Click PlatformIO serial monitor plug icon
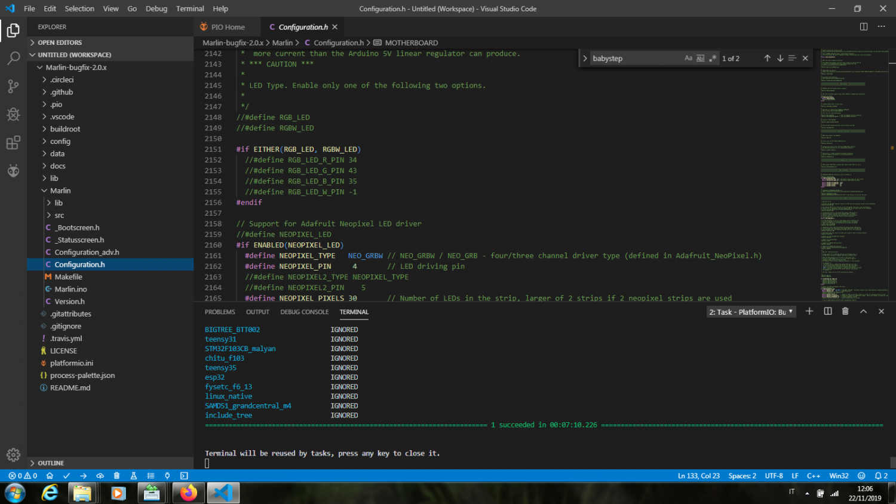Image resolution: width=896 pixels, height=504 pixels. coord(167,476)
